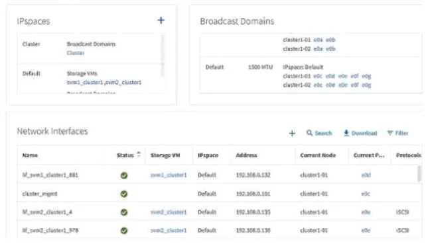432x246 pixels.
Task: Click the Broadcast Domains panel heading
Action: click(x=237, y=21)
